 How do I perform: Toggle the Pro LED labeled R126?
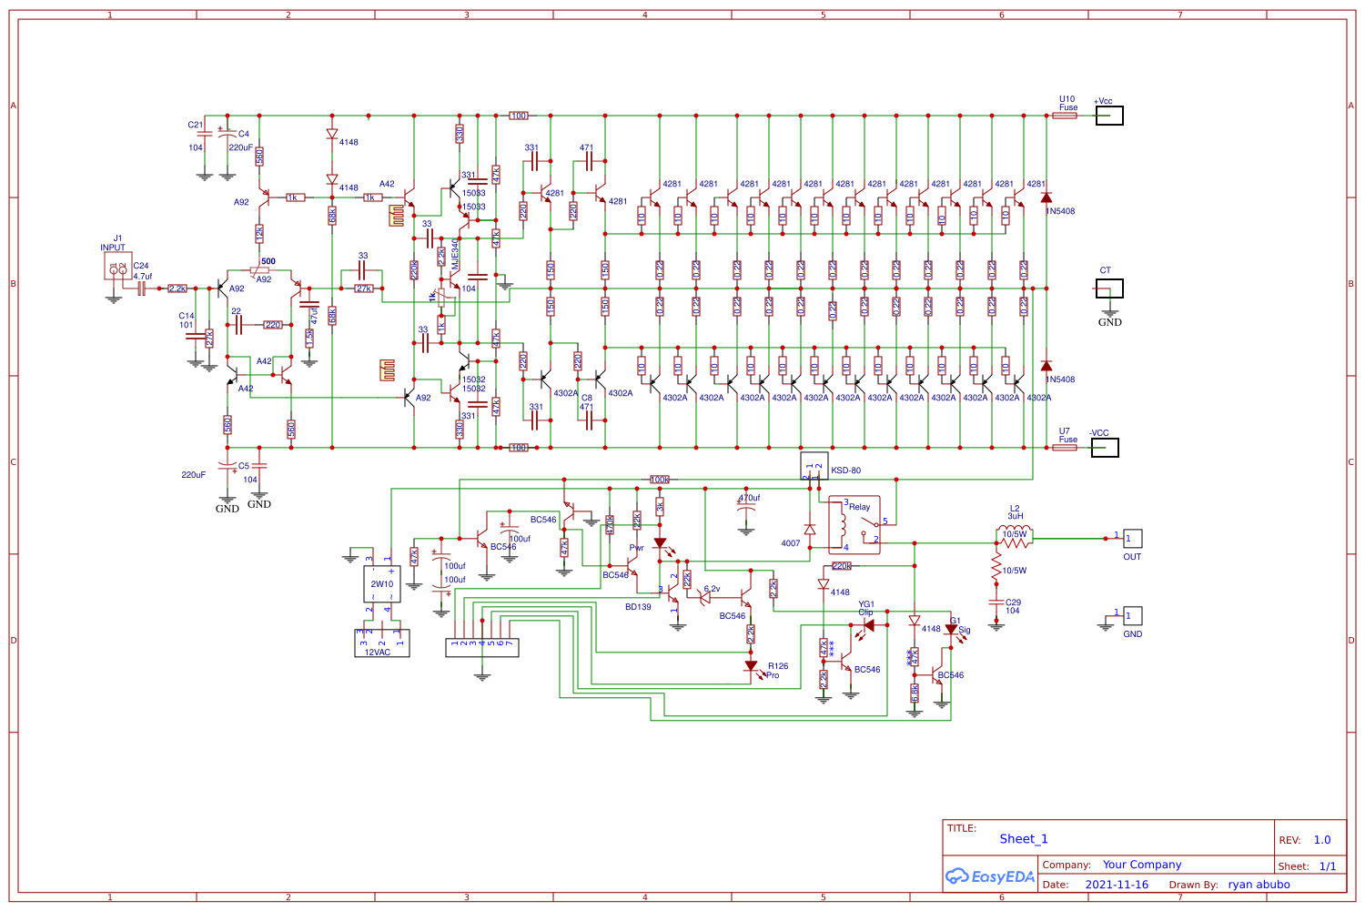click(752, 667)
